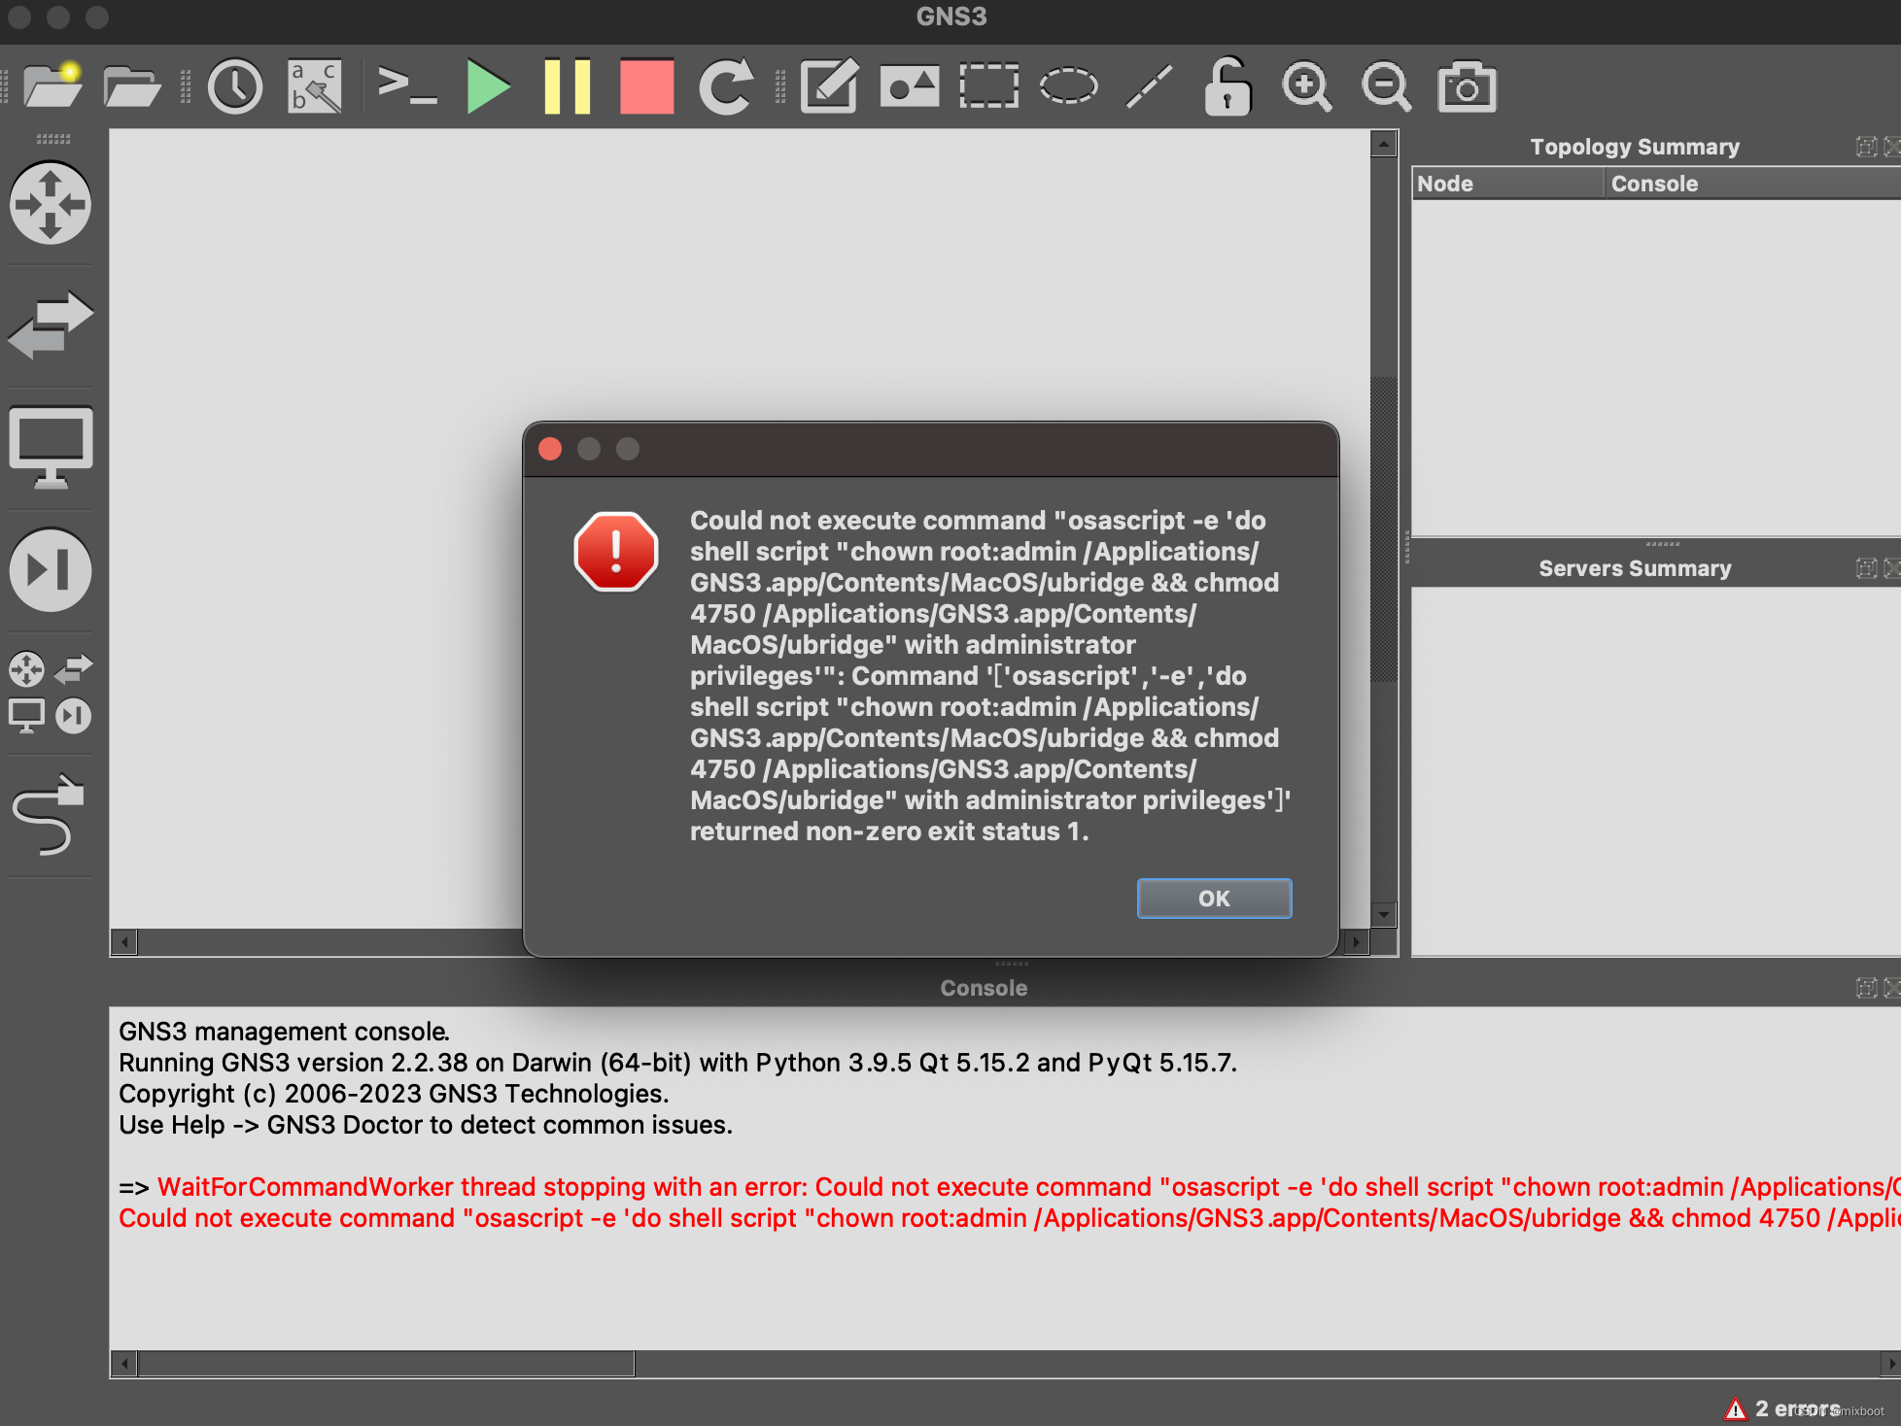Click the Topology Summary panel title

point(1635,147)
